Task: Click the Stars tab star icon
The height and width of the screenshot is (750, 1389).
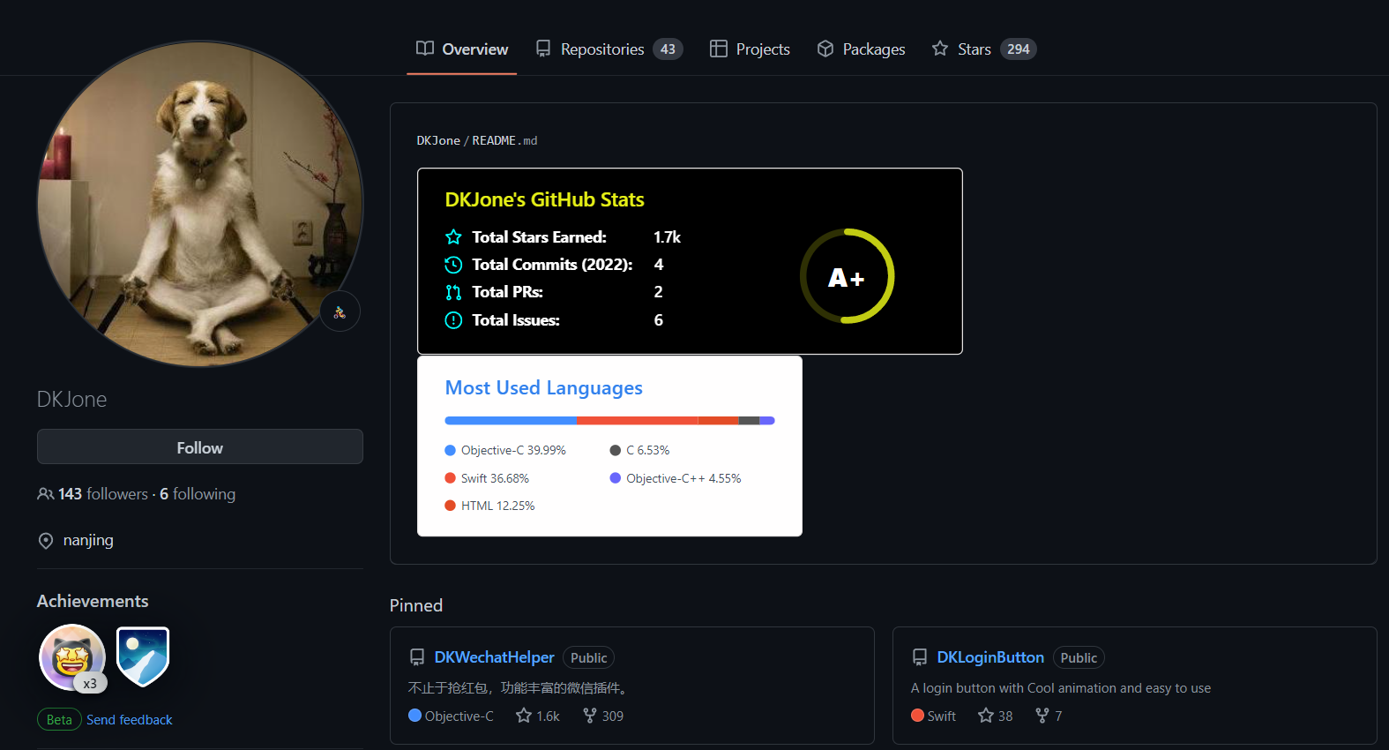Action: click(x=940, y=49)
